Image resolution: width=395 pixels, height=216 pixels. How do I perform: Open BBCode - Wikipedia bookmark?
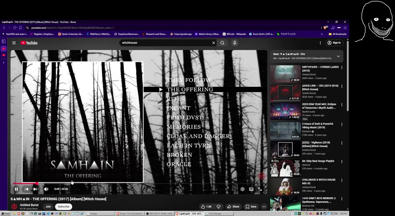pyautogui.click(x=234, y=34)
